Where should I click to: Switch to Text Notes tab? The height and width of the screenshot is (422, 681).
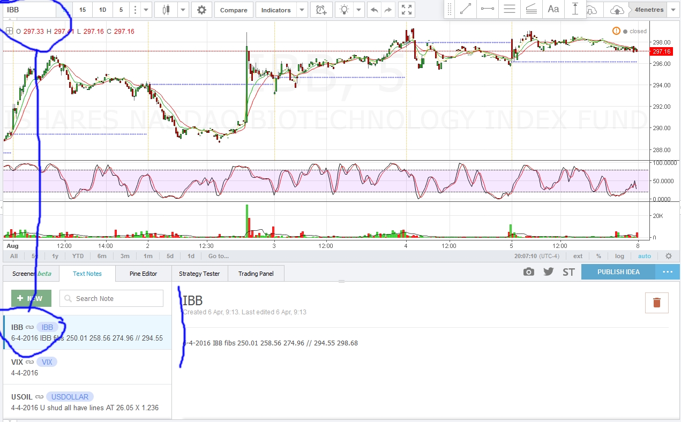pyautogui.click(x=87, y=274)
